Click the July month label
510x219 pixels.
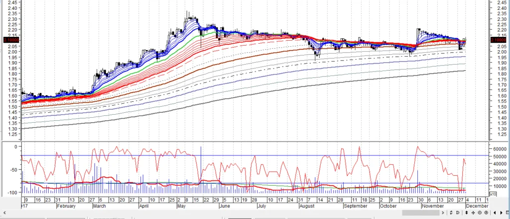point(262,206)
